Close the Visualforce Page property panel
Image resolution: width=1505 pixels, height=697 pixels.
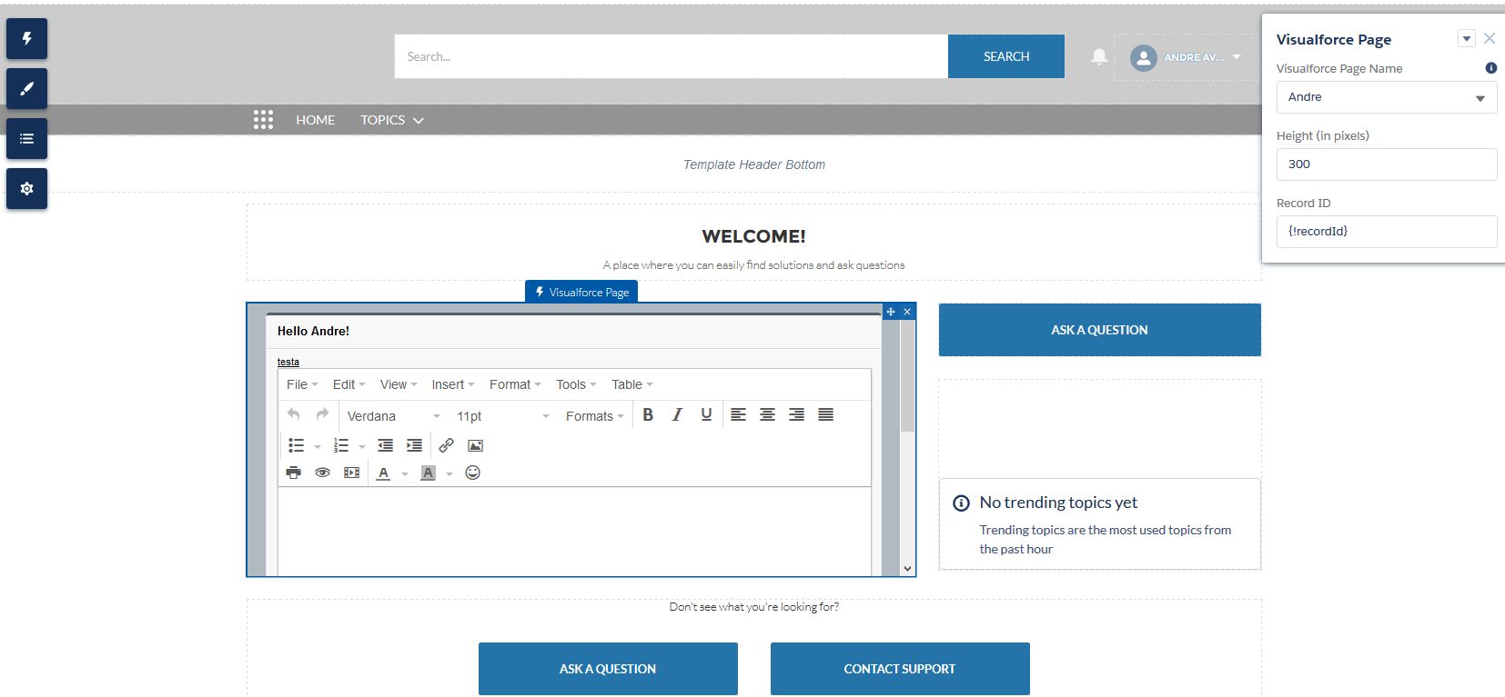pos(1490,38)
